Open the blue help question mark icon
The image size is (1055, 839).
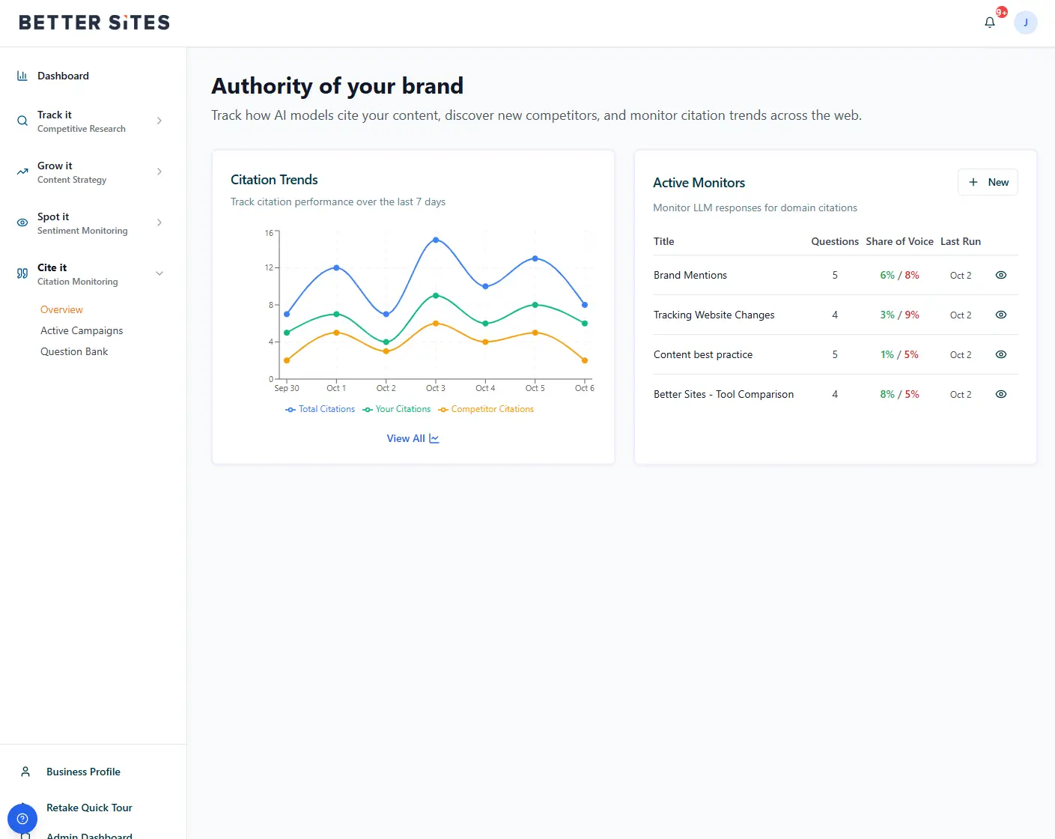[x=22, y=818]
